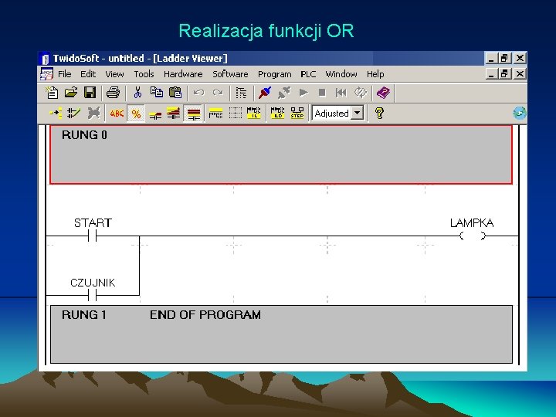This screenshot has width=556, height=417.
Task: Toggle address display with the % icon
Action: pos(136,114)
